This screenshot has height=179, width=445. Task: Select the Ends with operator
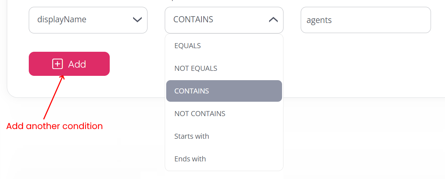pos(190,159)
